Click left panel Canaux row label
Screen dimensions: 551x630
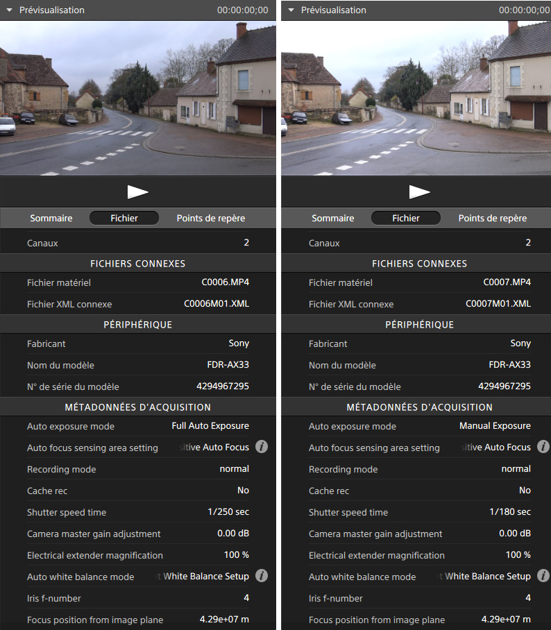[42, 243]
